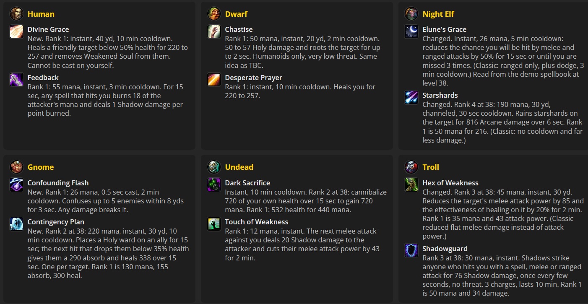The width and height of the screenshot is (588, 304).
Task: Select the Starshards spell icon
Action: pyautogui.click(x=411, y=97)
